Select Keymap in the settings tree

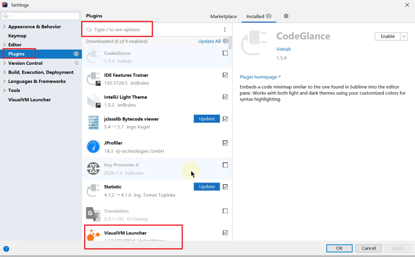(17, 36)
